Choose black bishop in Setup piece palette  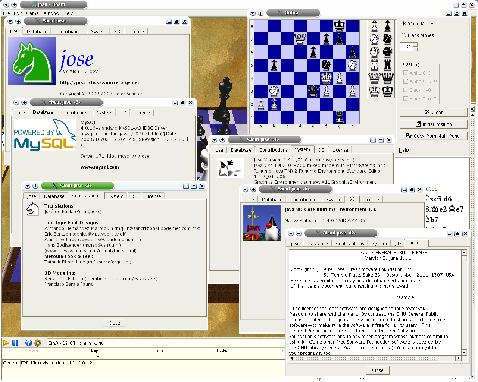pyautogui.click(x=388, y=52)
